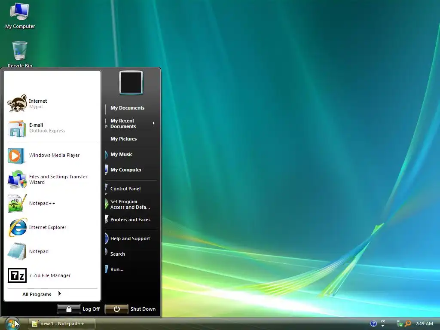Open Printers and Faxes
The image size is (440, 330).
click(131, 220)
